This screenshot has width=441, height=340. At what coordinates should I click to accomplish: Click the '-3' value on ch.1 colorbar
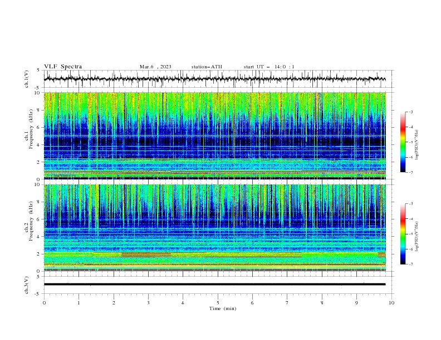point(410,112)
